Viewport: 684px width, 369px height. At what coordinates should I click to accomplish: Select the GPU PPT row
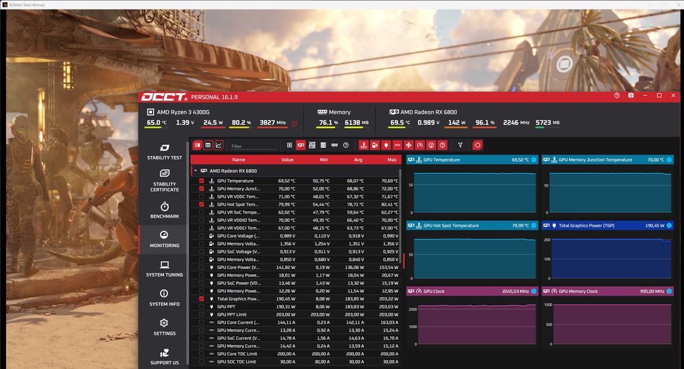[x=295, y=307]
